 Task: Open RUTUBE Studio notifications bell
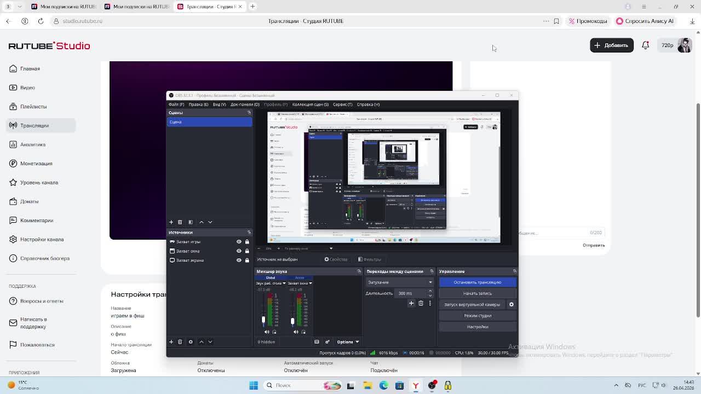pos(646,45)
